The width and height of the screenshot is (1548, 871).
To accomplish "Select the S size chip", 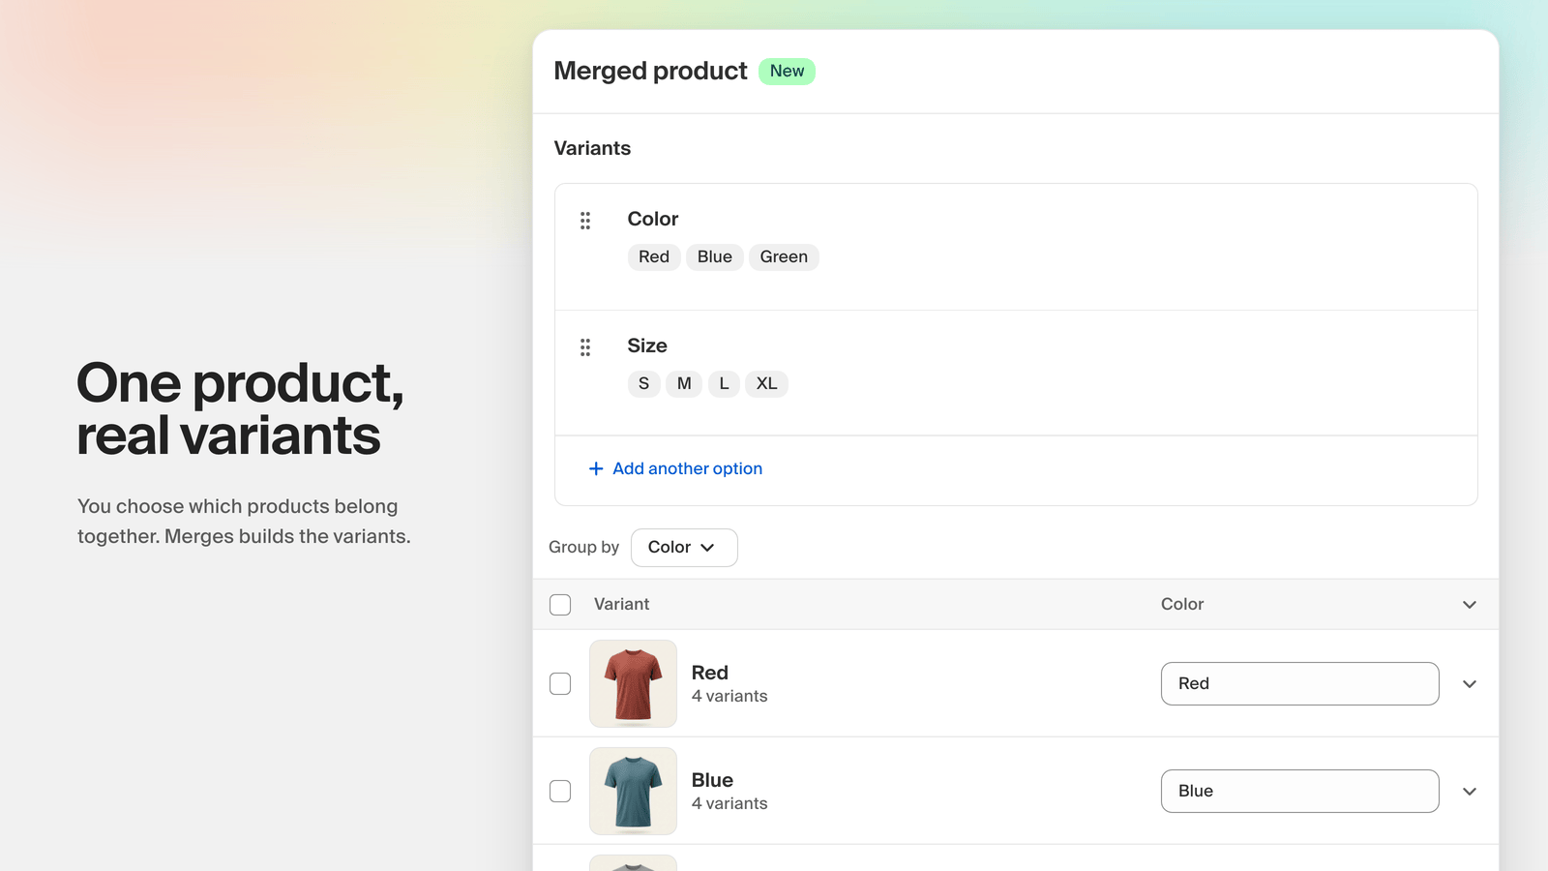I will (x=644, y=383).
